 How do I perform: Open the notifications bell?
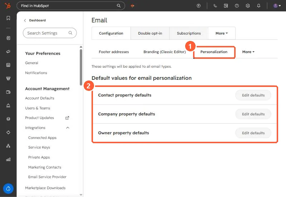point(258,6)
